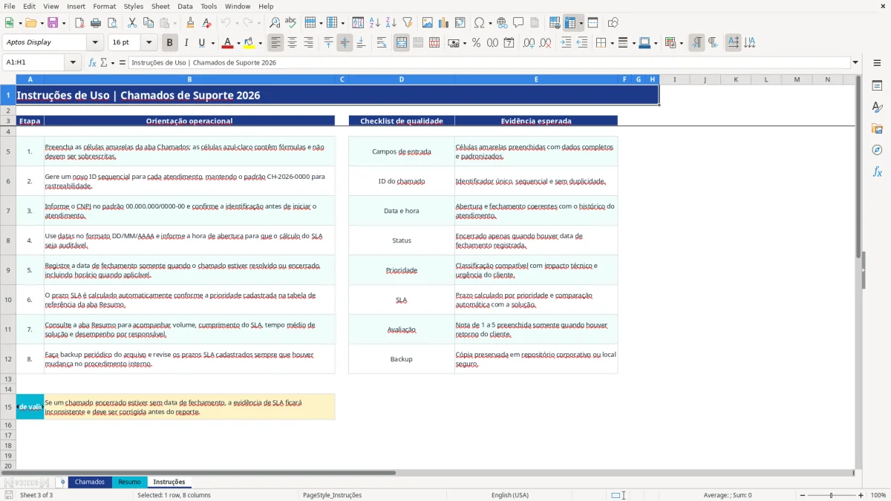Open Borders style dropdown arrow
This screenshot has height=501, width=891.
pyautogui.click(x=636, y=43)
